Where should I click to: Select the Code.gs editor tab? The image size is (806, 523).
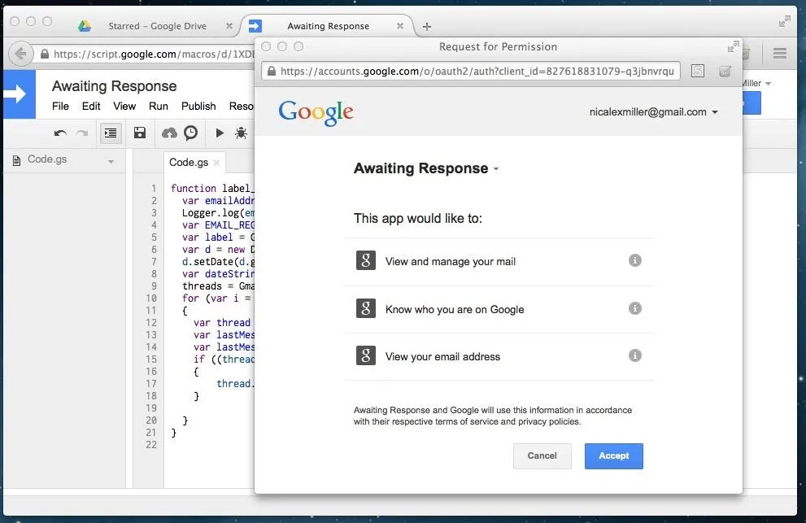(x=189, y=162)
